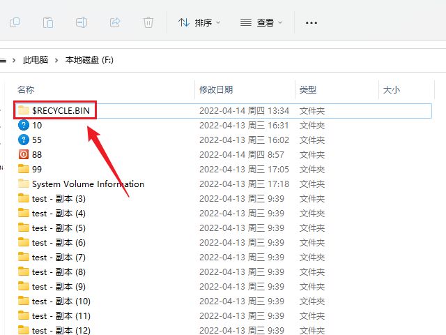This screenshot has width=446, height=335.
Task: Click folder icon of test - 副本 (7)
Action: tap(24, 257)
